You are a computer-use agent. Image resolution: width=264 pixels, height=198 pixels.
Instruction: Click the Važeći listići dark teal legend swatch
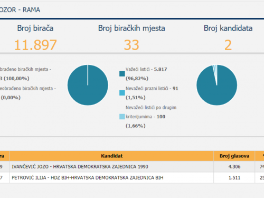[x=122, y=73]
